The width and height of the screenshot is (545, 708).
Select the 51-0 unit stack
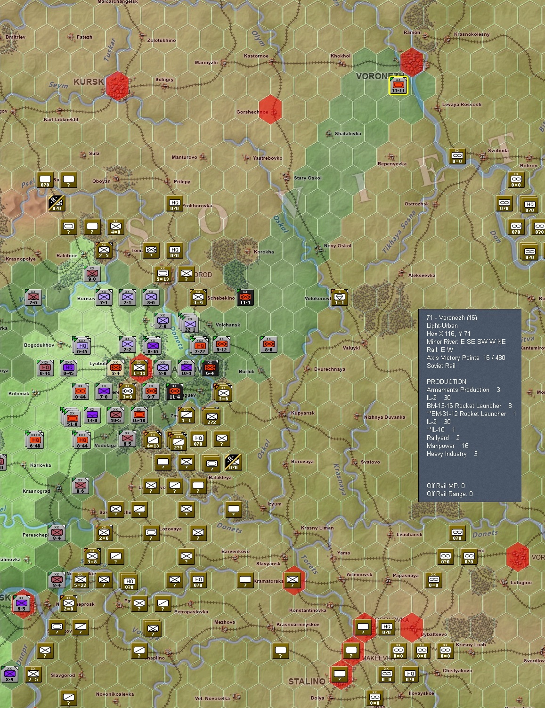pos(71,417)
